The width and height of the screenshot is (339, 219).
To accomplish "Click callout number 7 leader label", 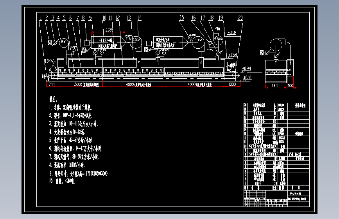I will pos(77,18).
